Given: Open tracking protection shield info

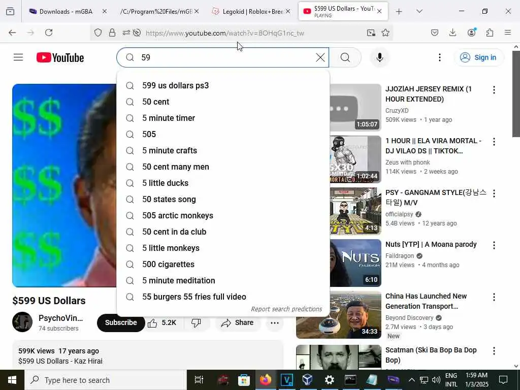Looking at the screenshot, I should 98,32.
